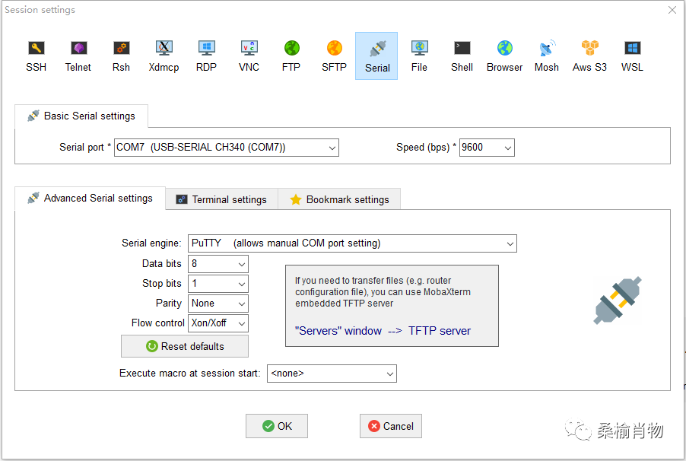Expand the Flow control Xon/Xoff dropdown
This screenshot has height=461, width=686.
218,323
